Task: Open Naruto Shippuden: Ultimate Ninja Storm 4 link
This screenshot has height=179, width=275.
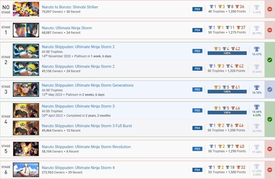Action: 78,168
